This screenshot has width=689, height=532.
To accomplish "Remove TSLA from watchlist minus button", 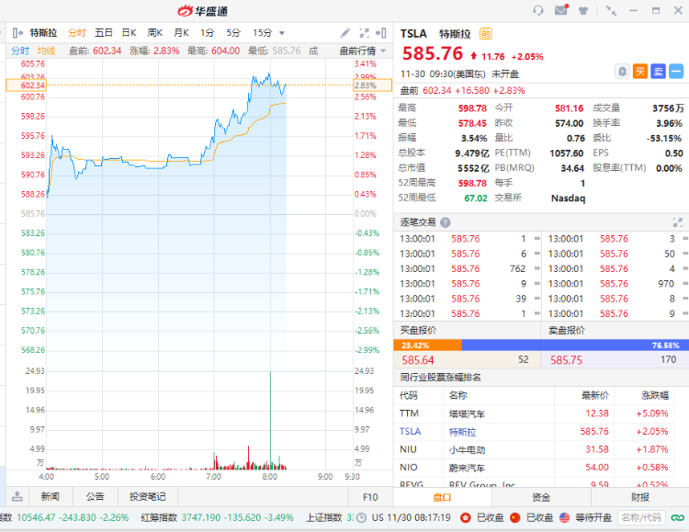I will (x=676, y=72).
